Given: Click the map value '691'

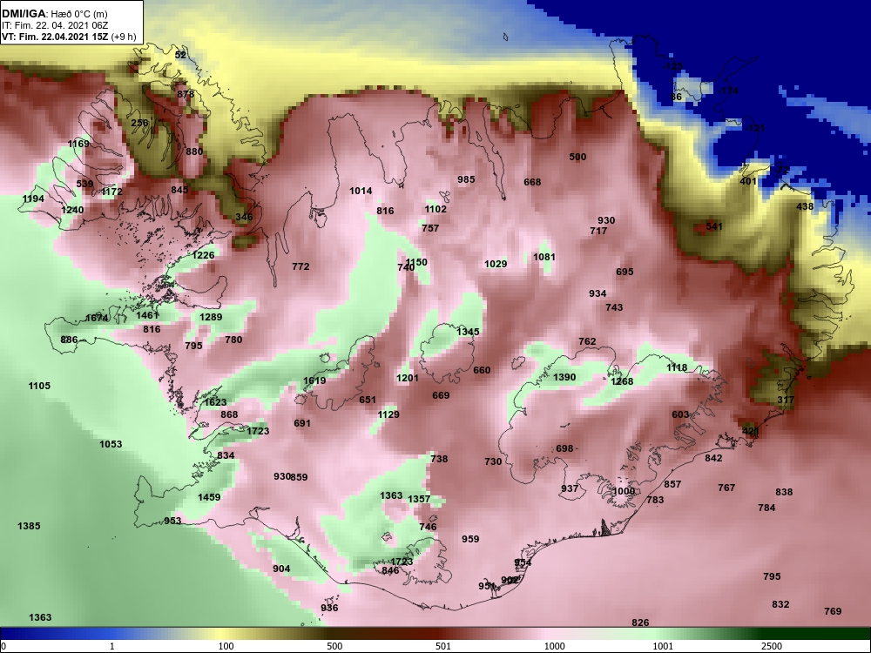Looking at the screenshot, I should pos(302,424).
